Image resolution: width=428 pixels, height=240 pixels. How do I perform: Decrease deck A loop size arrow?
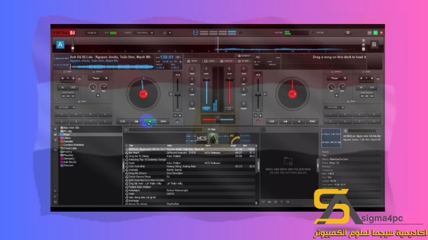(63, 79)
